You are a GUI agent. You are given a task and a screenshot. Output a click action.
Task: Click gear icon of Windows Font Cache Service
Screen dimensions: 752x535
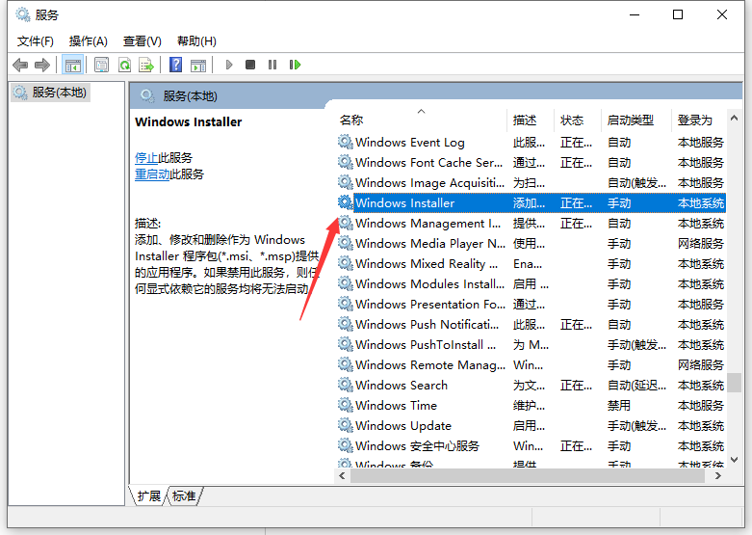click(x=346, y=162)
